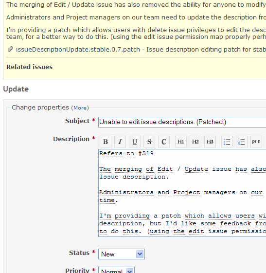Image resolution: width=266 pixels, height=273 pixels.
Task: Apply underline formatting to description text
Action: (x=135, y=142)
